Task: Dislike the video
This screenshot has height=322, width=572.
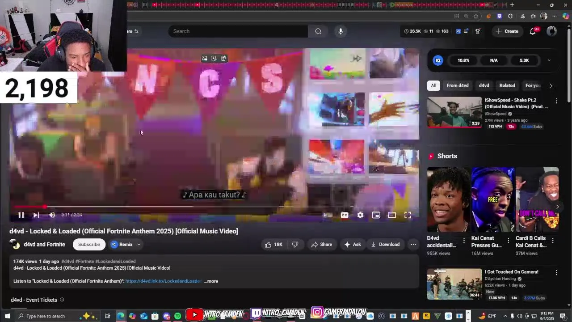Action: tap(295, 245)
